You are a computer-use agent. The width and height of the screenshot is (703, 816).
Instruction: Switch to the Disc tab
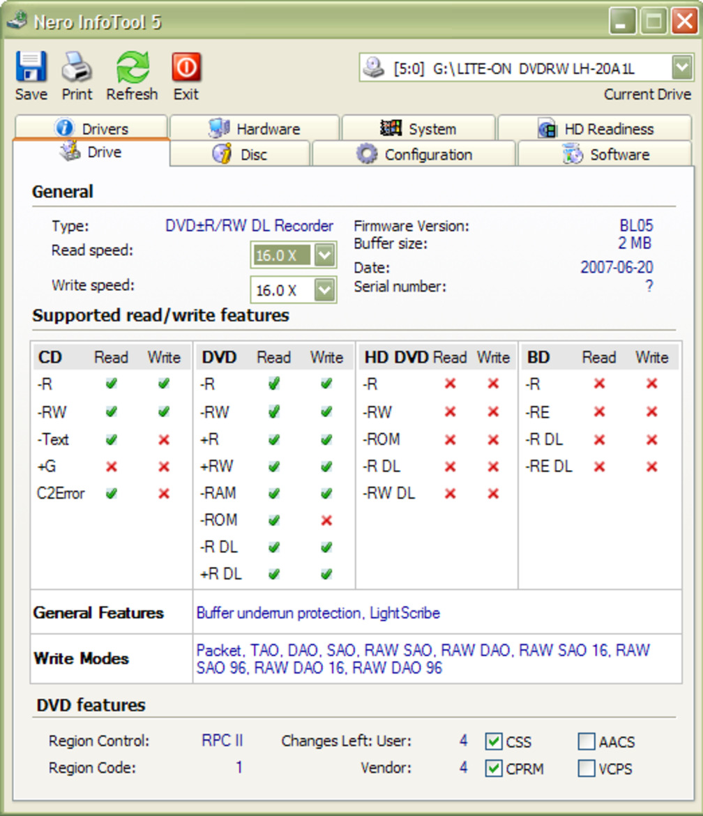(240, 154)
